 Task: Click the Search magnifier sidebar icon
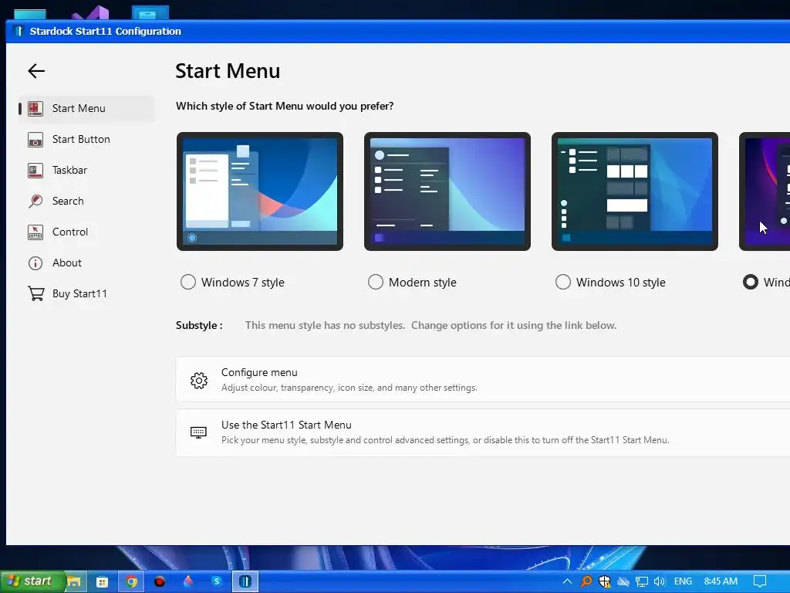pos(35,202)
